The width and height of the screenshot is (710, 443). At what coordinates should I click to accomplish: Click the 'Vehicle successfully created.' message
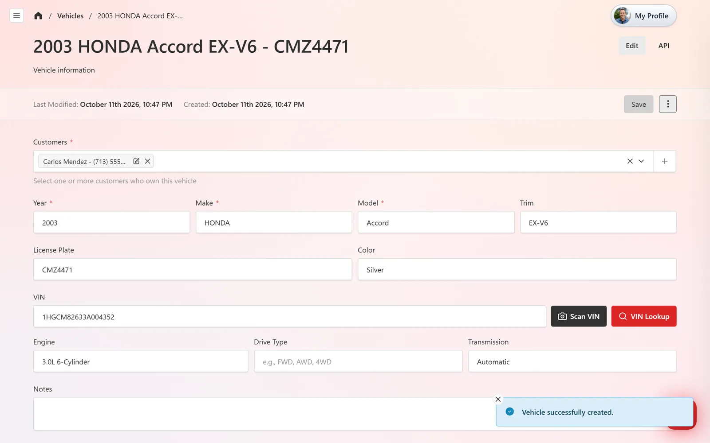click(568, 412)
